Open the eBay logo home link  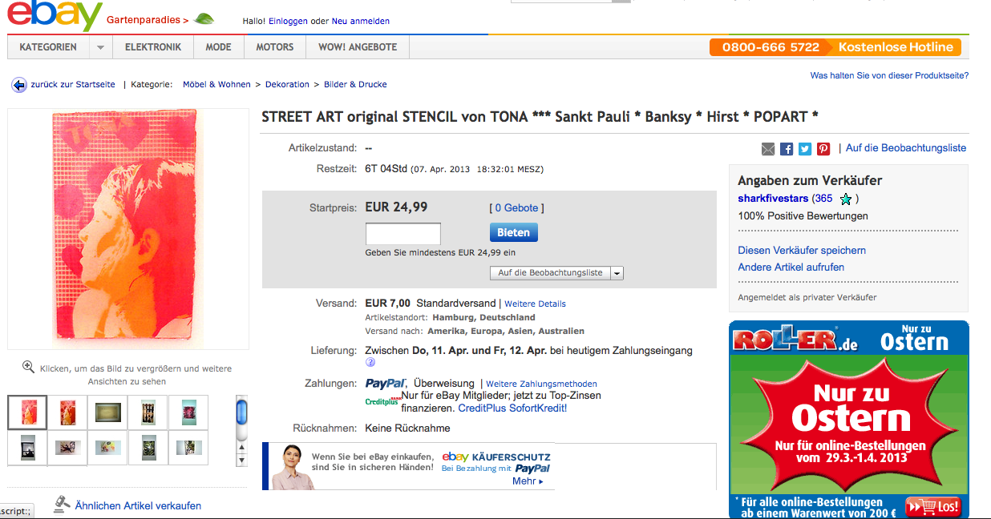[55, 17]
